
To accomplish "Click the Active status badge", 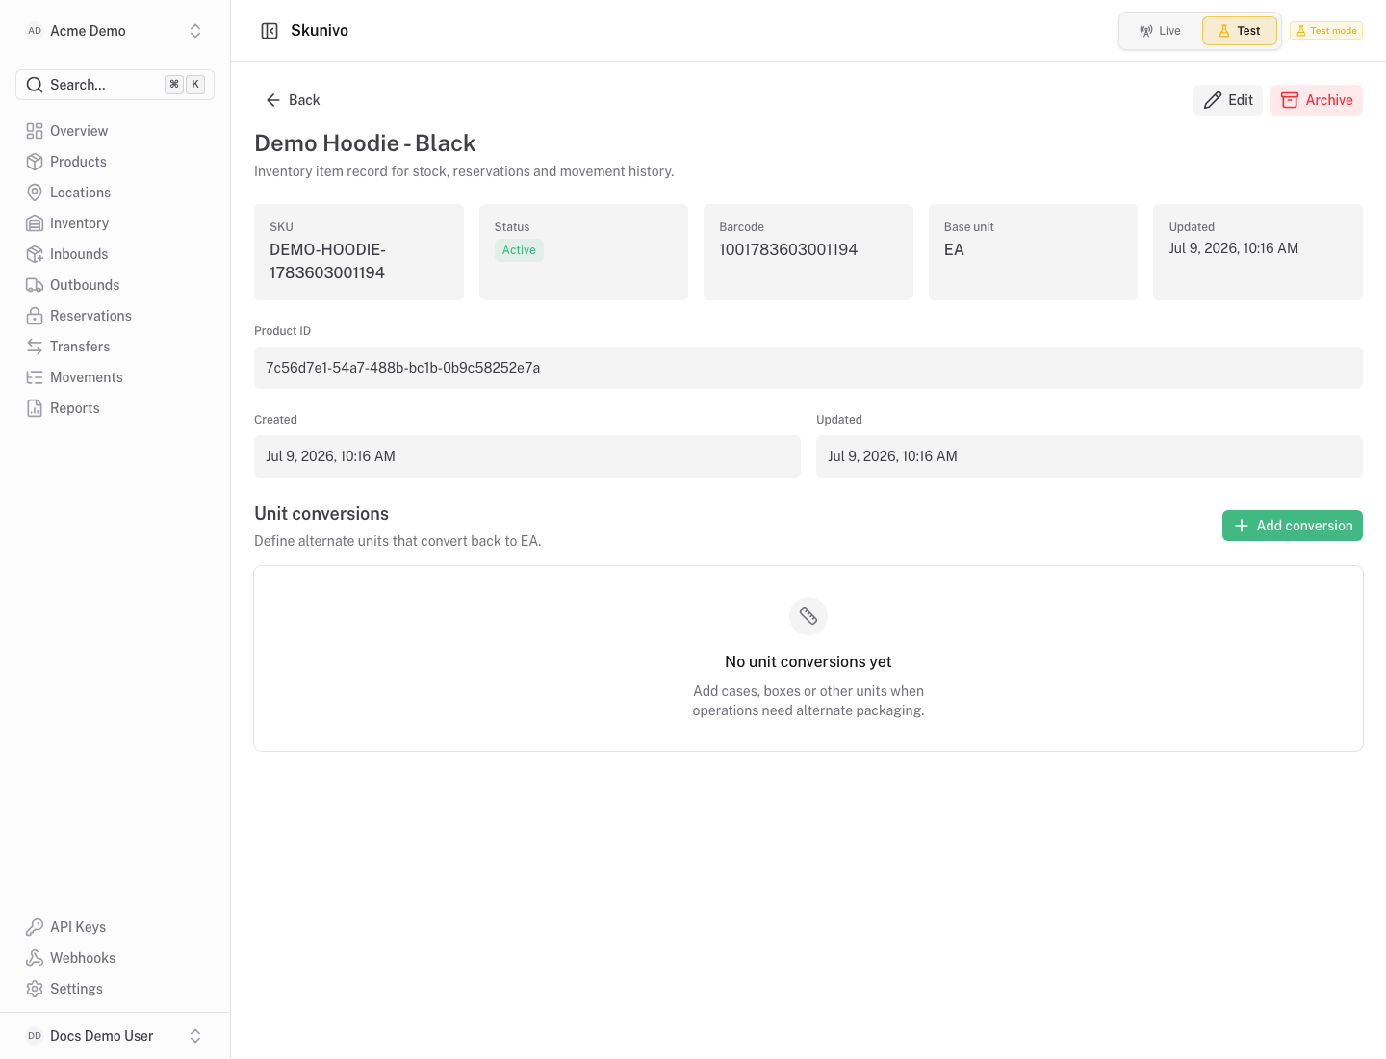I will pyautogui.click(x=519, y=250).
